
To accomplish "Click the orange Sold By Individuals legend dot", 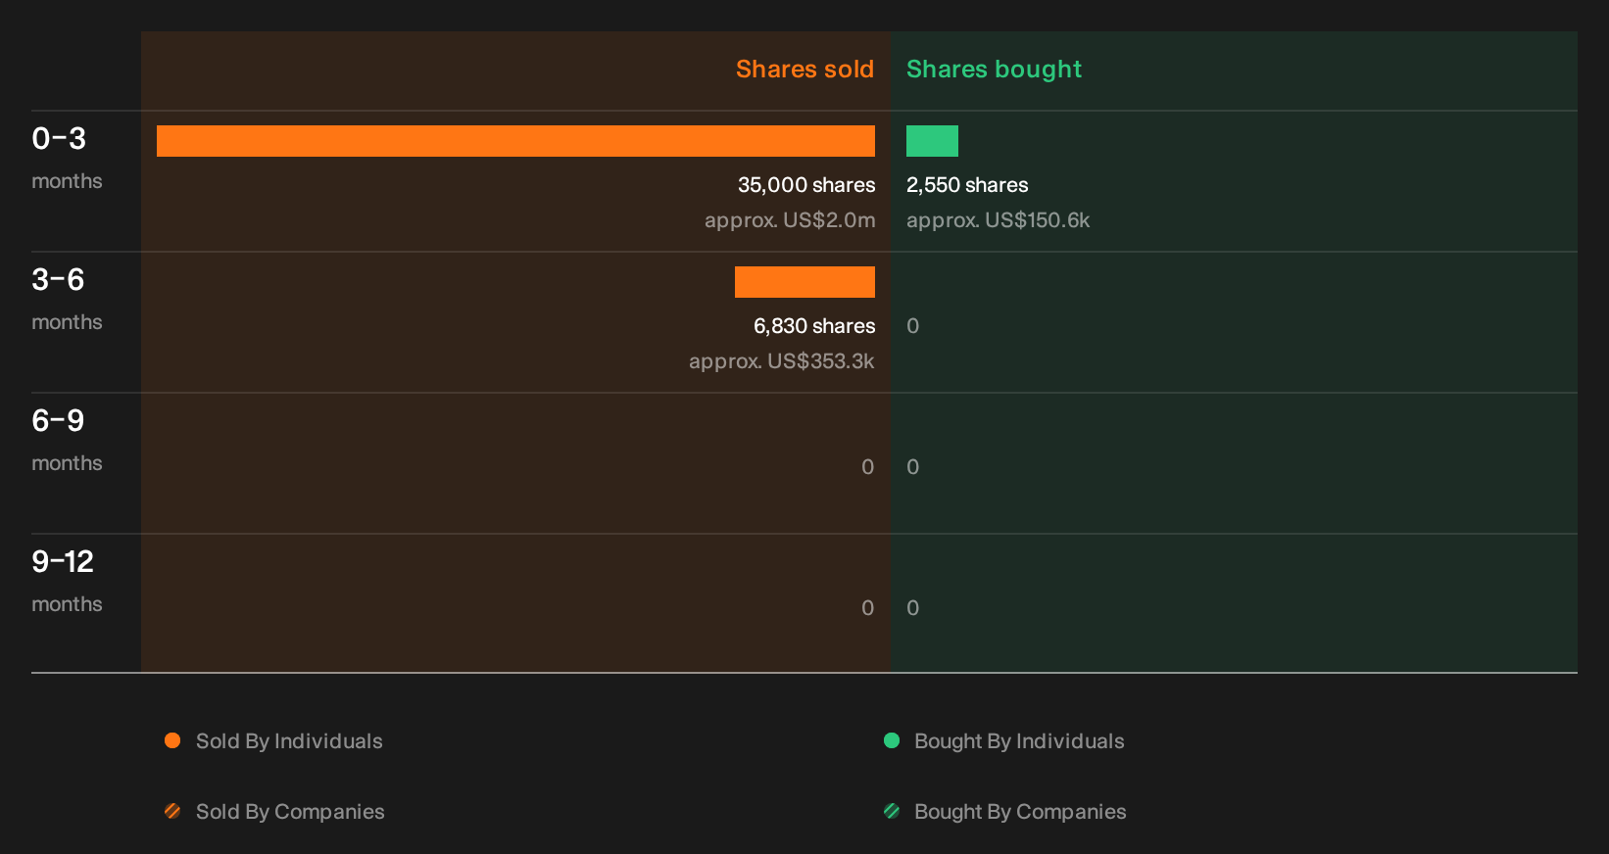I will [172, 740].
